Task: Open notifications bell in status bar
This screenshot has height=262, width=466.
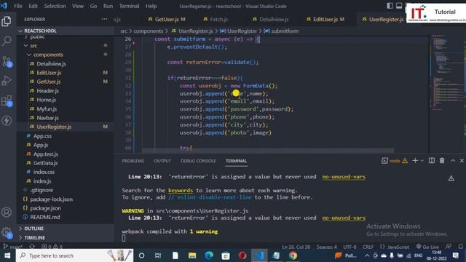Action: 460,247
